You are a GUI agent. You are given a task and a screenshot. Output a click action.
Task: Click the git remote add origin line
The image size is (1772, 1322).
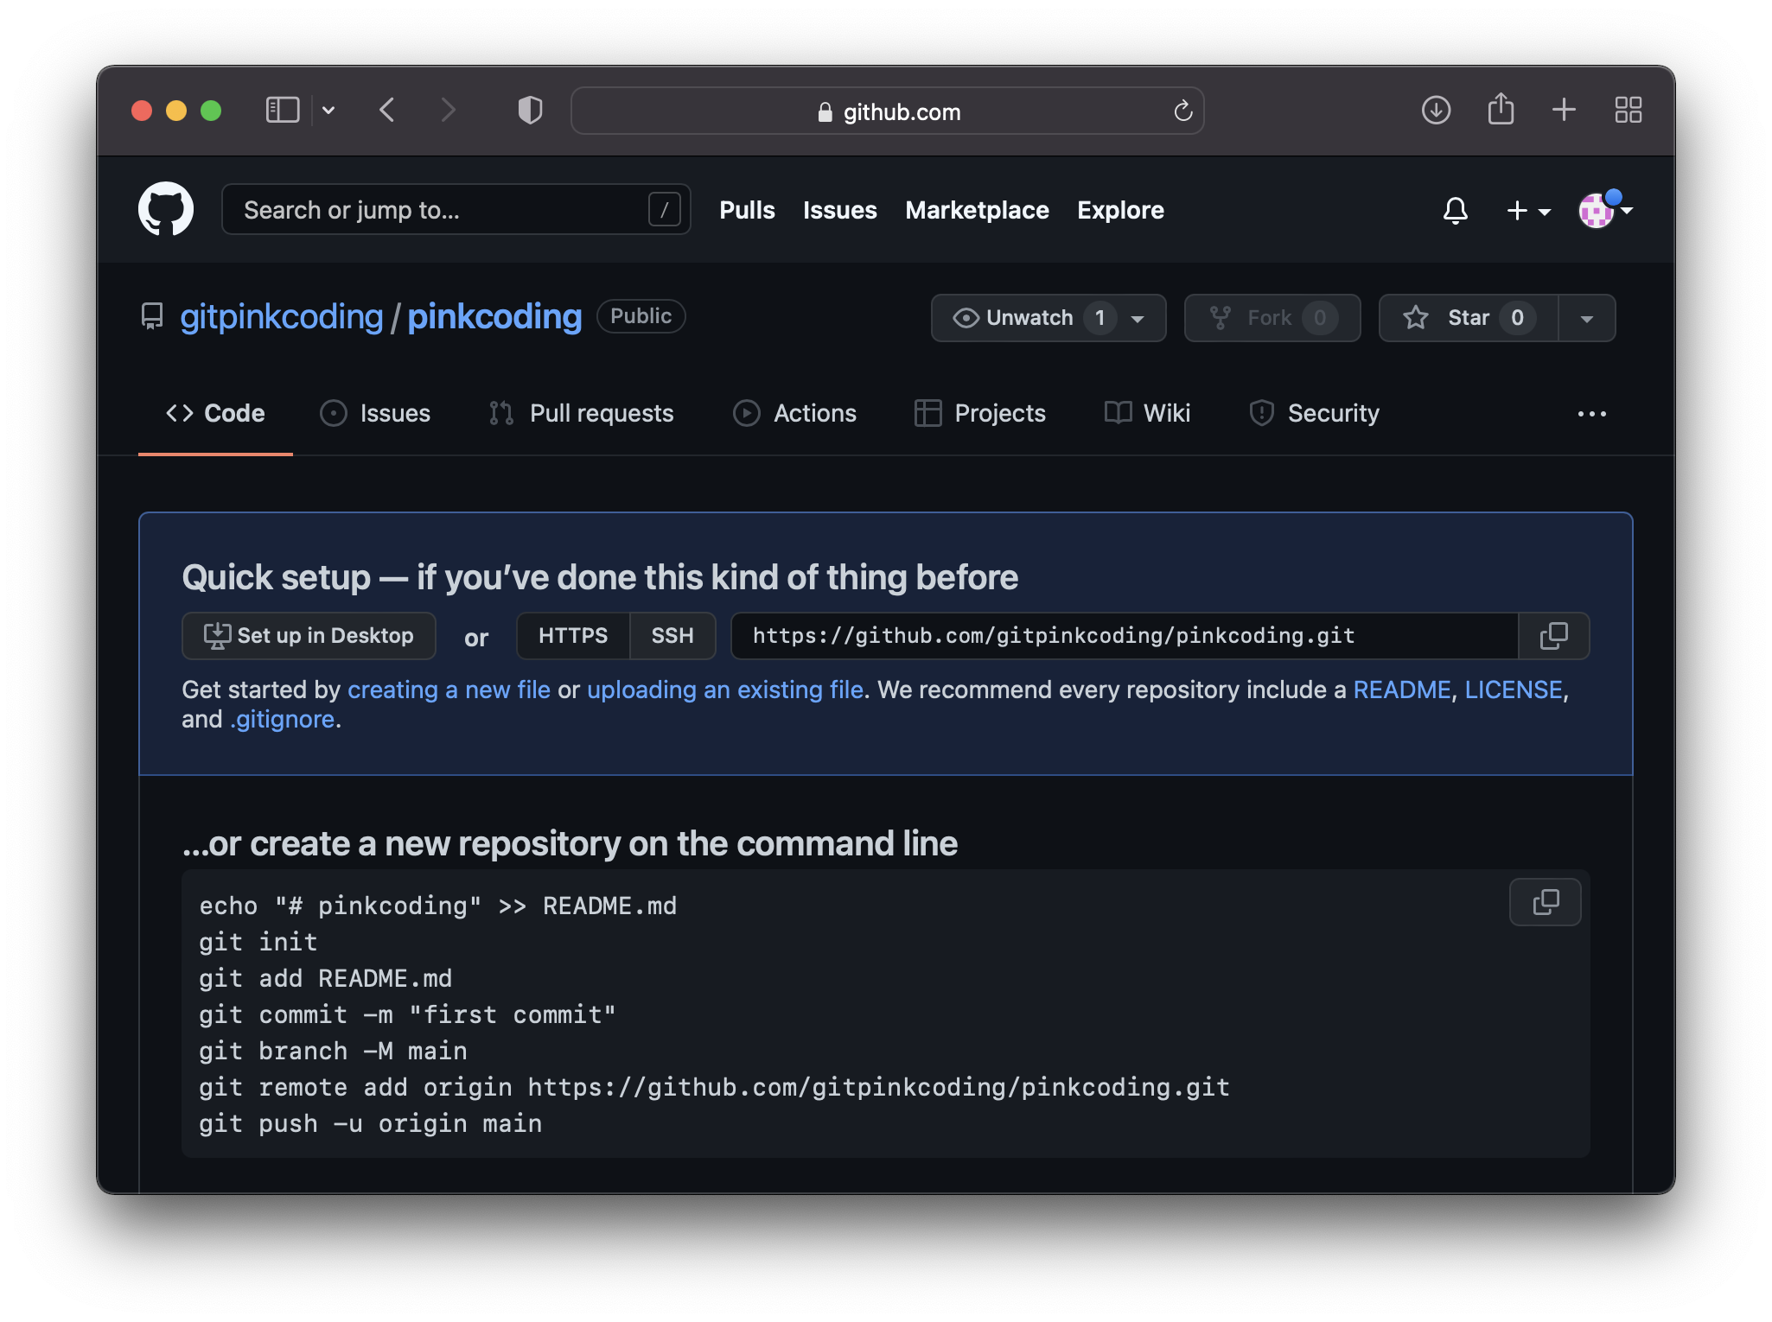[714, 1087]
